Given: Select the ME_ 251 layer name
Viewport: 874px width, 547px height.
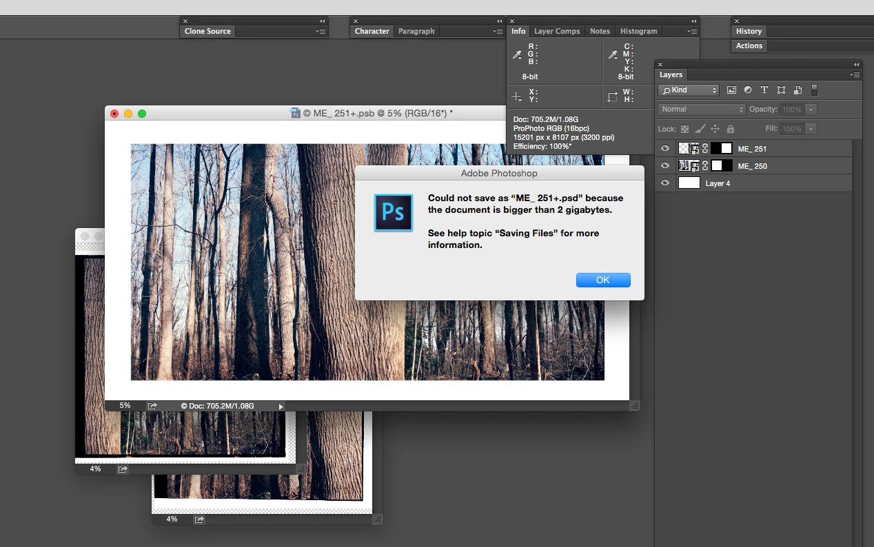Looking at the screenshot, I should [x=752, y=149].
